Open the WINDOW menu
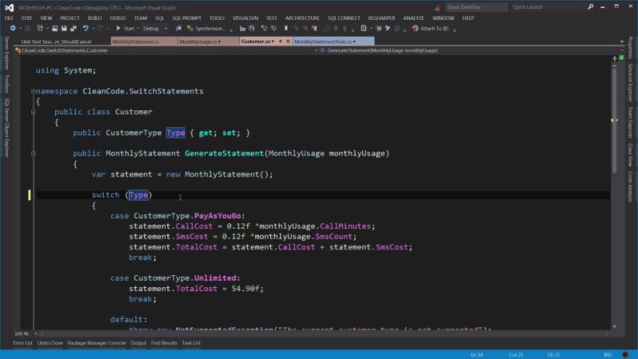 [443, 18]
